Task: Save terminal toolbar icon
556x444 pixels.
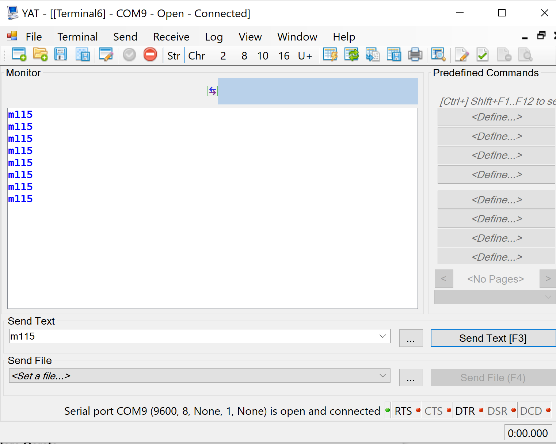Action: [61, 55]
